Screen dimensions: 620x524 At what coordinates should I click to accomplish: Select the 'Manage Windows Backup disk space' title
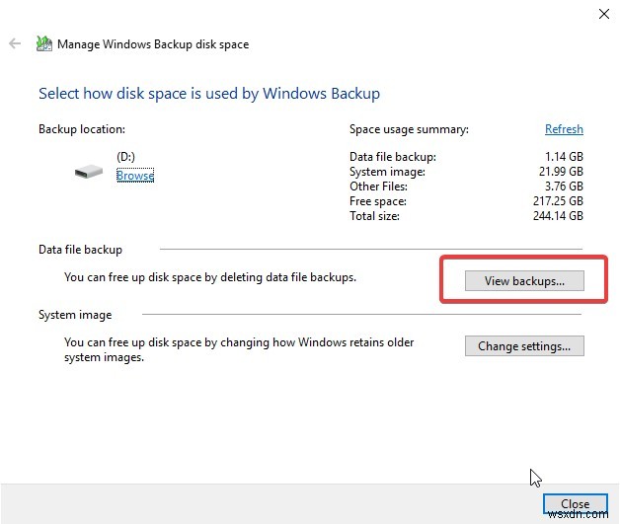153,44
